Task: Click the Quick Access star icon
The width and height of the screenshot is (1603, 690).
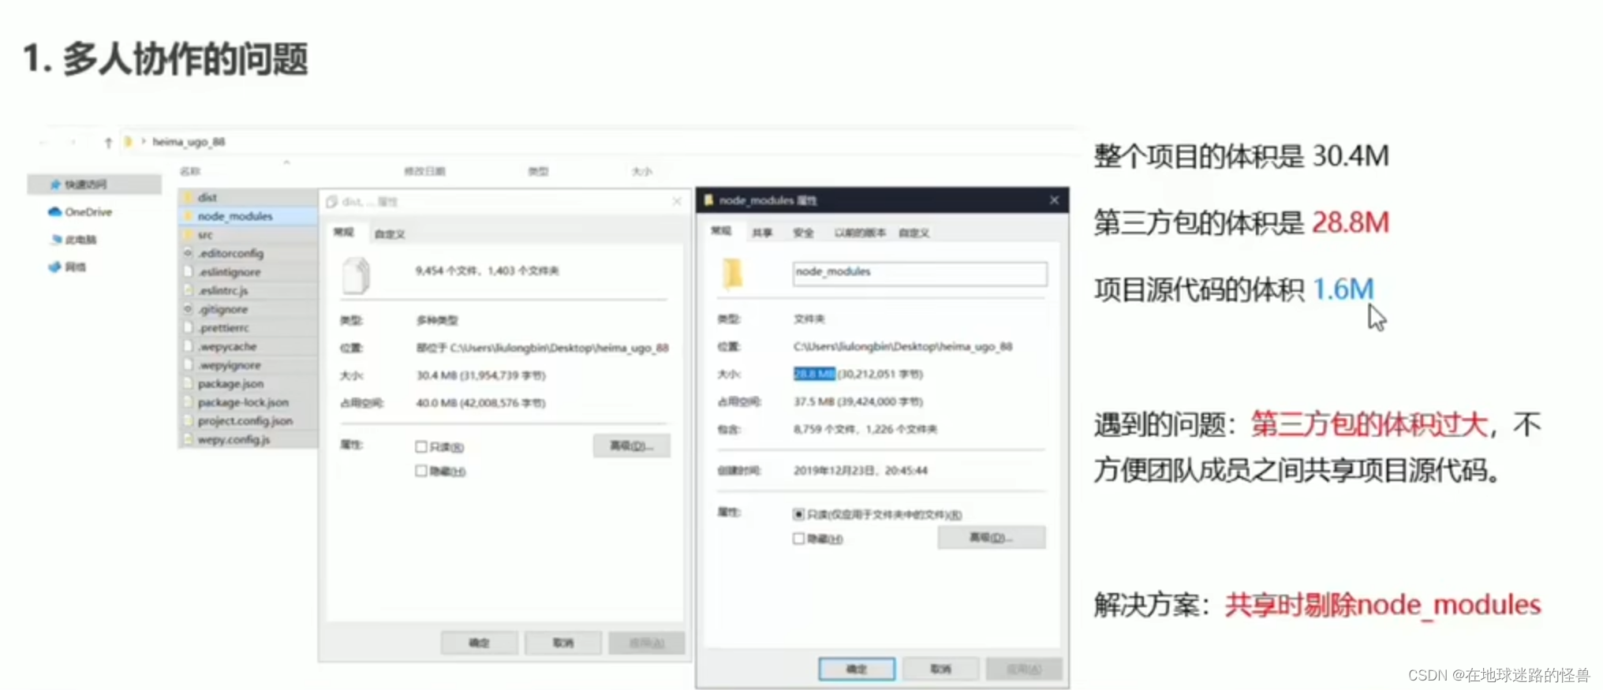Action: pos(55,185)
